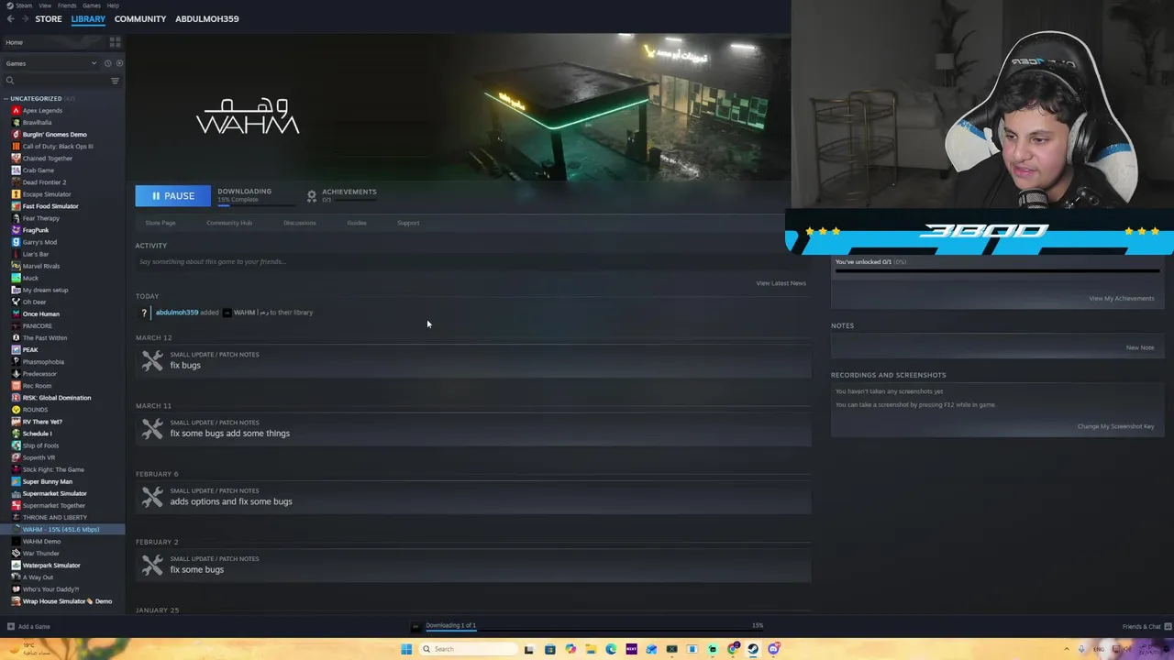The height and width of the screenshot is (660, 1174).
Task: Open the Help menu
Action: (113, 5)
